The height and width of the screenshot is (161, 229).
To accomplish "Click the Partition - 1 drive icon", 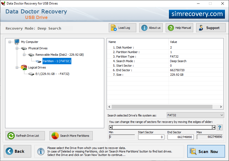I will coord(38,61).
